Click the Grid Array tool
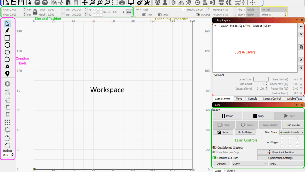 pos(7,122)
